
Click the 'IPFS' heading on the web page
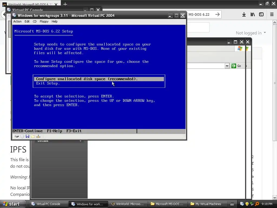18,149
